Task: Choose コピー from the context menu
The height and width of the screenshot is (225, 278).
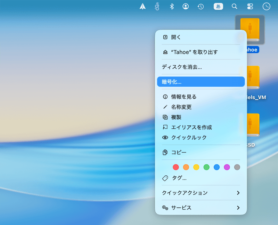Action: coord(201,152)
